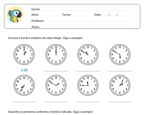Click the Data day blank
This screenshot has height=115, width=144.
(x=105, y=16)
